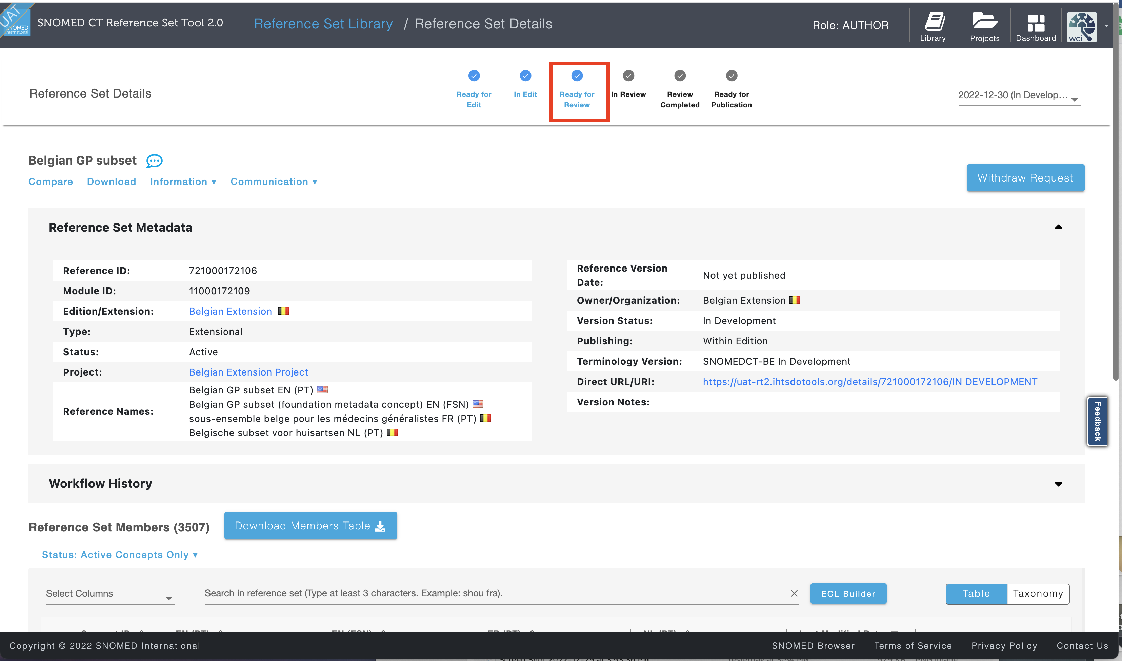Viewport: 1122px width, 661px height.
Task: Click the SNOMED Browser footer link
Action: point(813,646)
